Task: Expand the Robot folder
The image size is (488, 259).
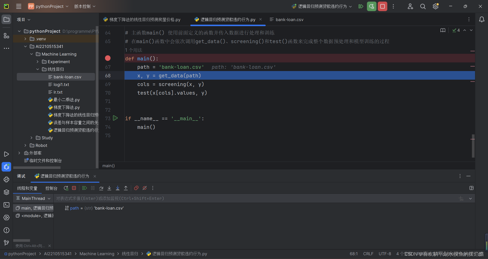Action: click(25, 145)
